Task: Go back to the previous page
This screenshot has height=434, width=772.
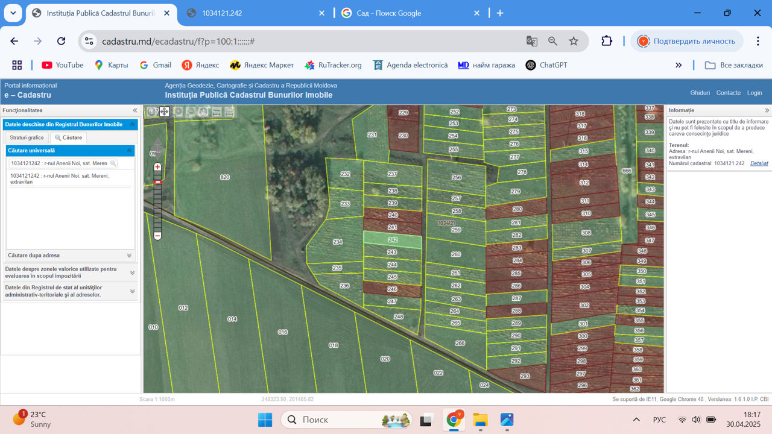Action: (14, 41)
